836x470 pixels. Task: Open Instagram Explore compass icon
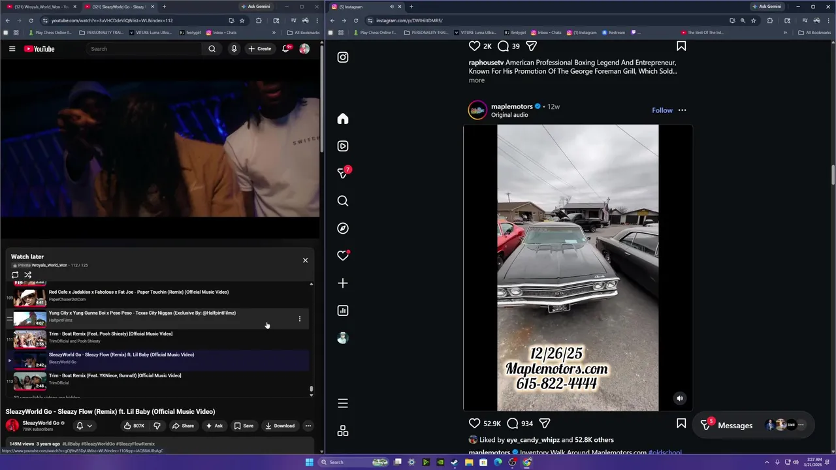coord(343,228)
